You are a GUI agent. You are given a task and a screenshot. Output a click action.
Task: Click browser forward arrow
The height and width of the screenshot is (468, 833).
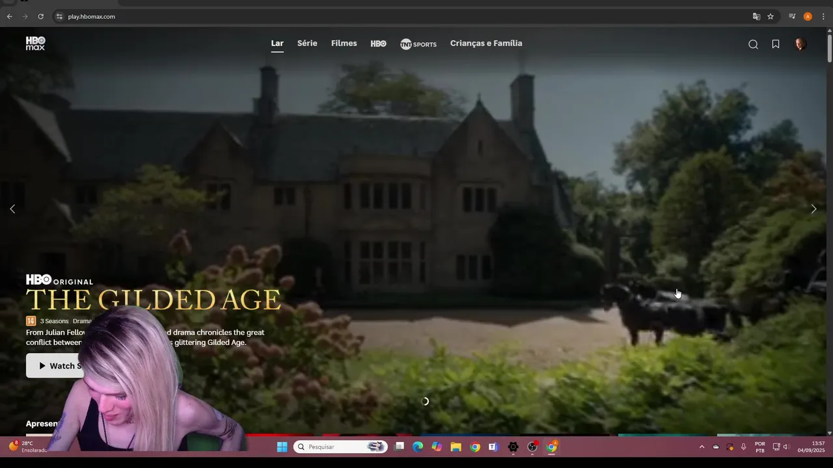point(25,16)
